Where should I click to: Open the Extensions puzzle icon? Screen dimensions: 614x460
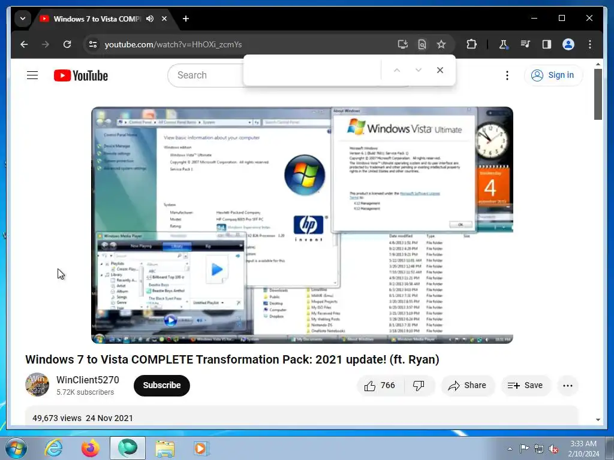click(x=471, y=44)
